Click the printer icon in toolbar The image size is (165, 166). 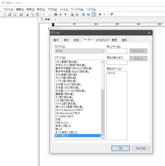21,14
